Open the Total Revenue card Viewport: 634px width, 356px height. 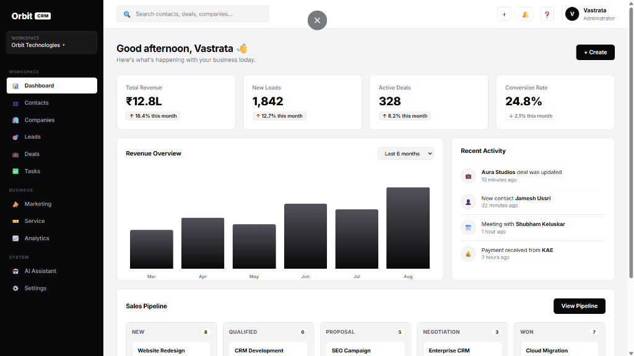pos(176,102)
